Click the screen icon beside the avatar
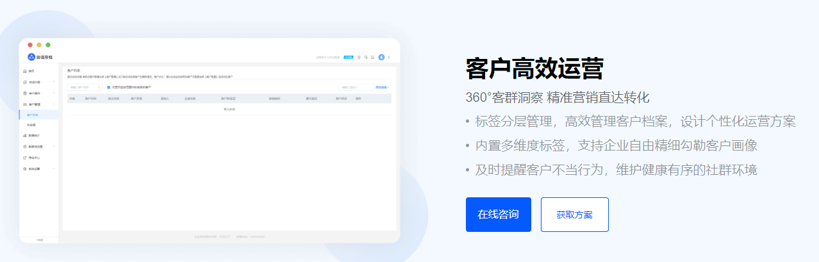819x262 pixels. click(373, 57)
